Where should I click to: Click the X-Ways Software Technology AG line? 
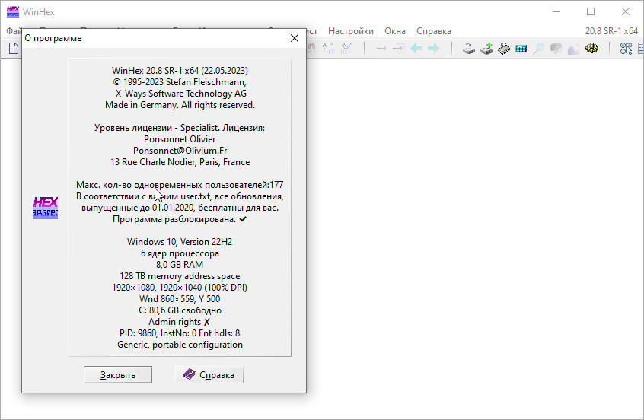click(180, 94)
